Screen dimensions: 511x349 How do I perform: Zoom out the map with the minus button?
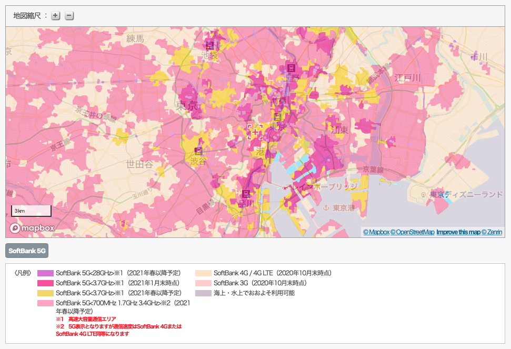(x=69, y=16)
